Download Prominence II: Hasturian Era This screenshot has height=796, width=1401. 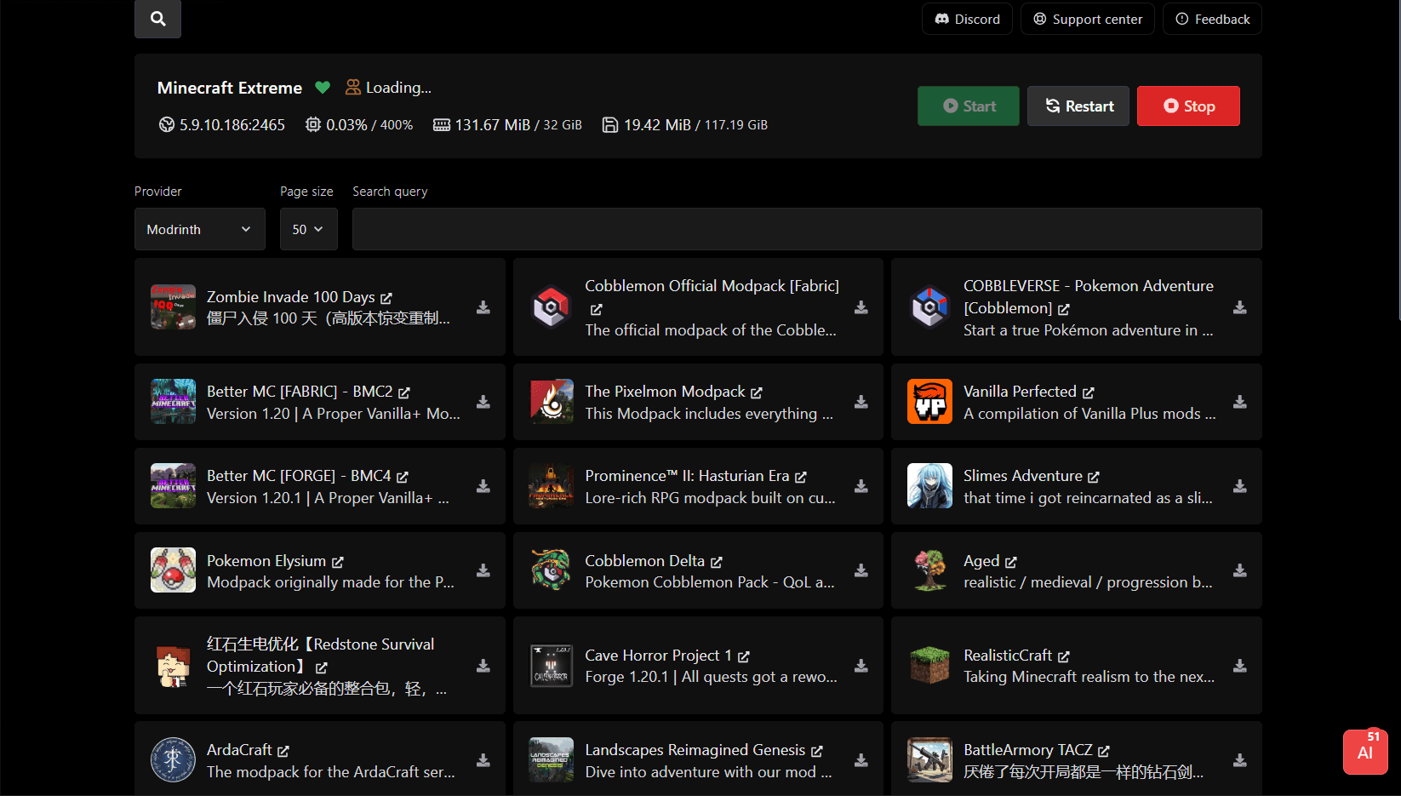[861, 486]
